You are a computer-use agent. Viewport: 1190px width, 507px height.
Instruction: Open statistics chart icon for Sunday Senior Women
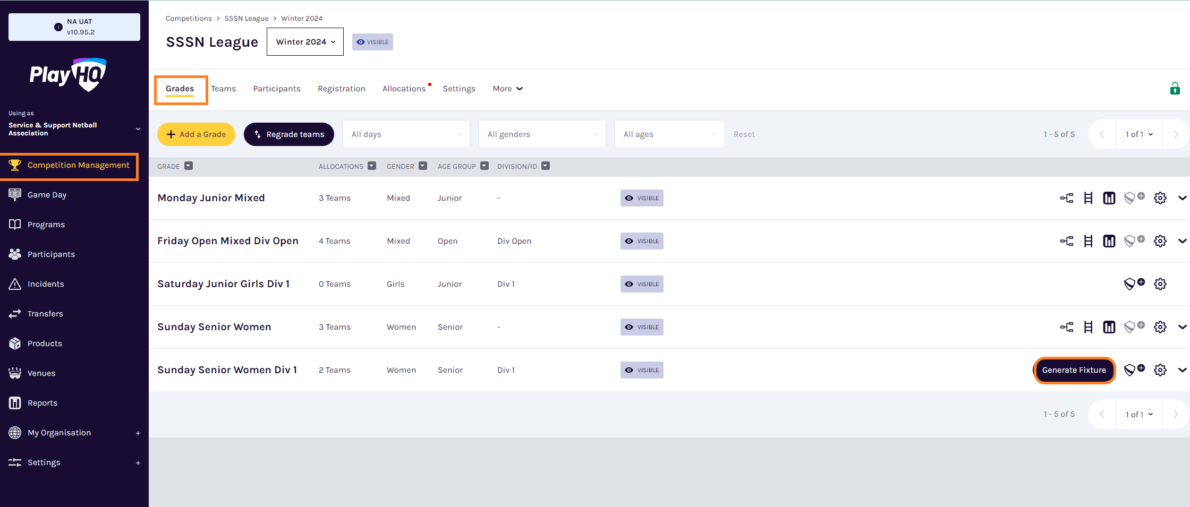[1109, 327]
